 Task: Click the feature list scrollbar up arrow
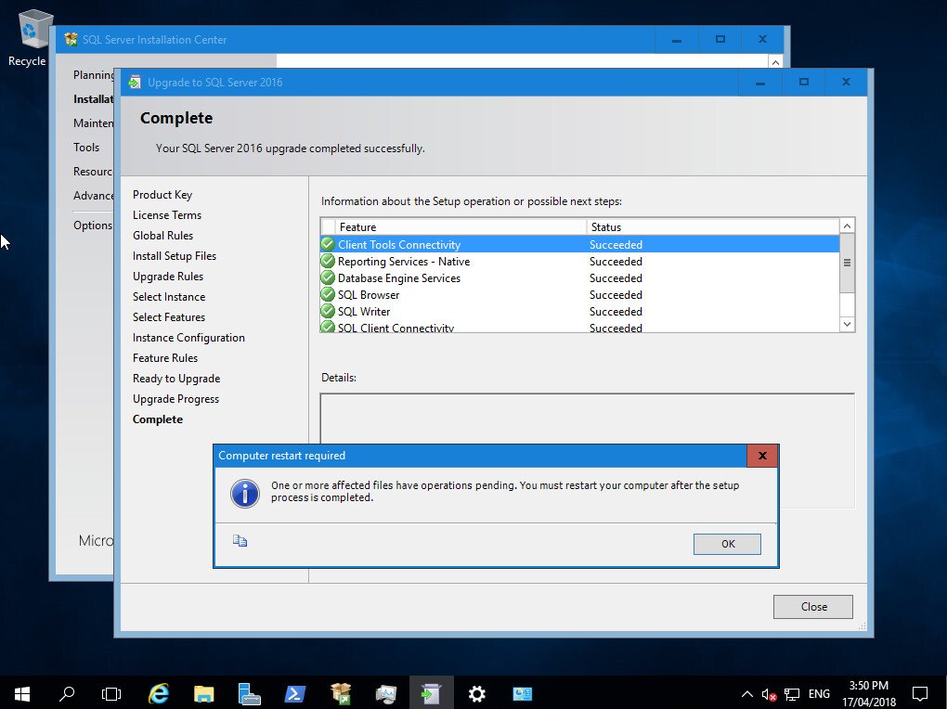(846, 225)
